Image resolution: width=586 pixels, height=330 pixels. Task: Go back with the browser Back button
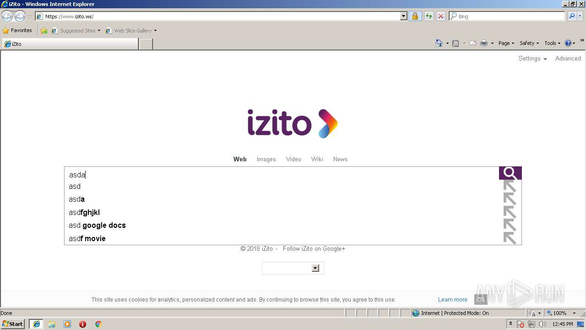[7, 16]
